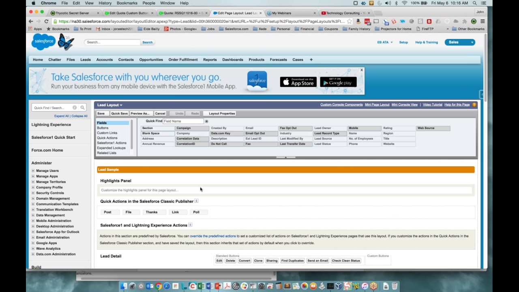
Task: Expand the Google Apps tree item
Action: pos(33,243)
